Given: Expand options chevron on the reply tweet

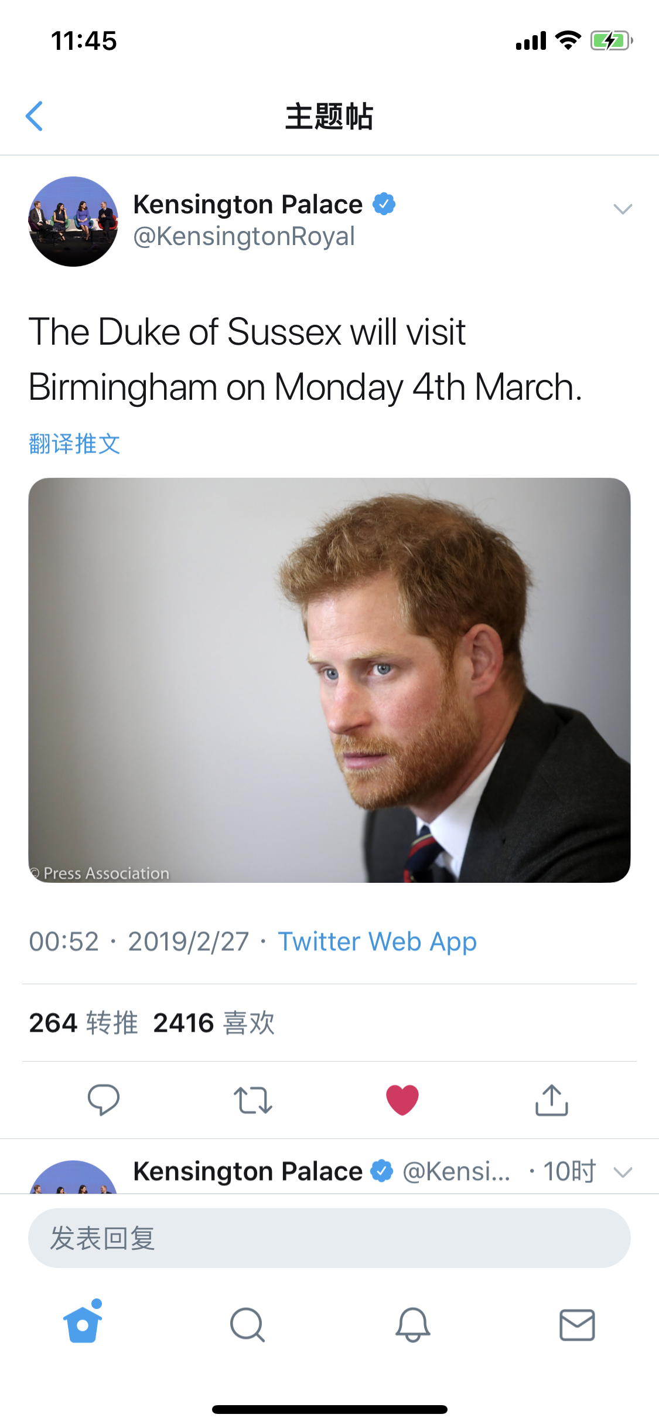Looking at the screenshot, I should [x=622, y=1172].
